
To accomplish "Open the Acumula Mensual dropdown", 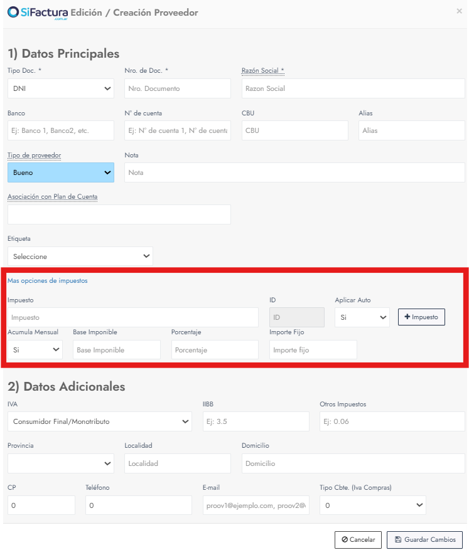I will tap(35, 349).
